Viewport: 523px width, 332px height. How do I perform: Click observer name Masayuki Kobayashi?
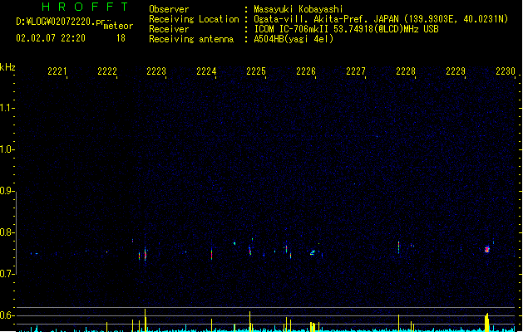click(x=299, y=9)
